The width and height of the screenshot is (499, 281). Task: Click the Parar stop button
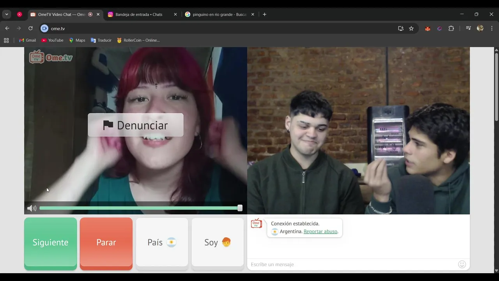tap(106, 244)
